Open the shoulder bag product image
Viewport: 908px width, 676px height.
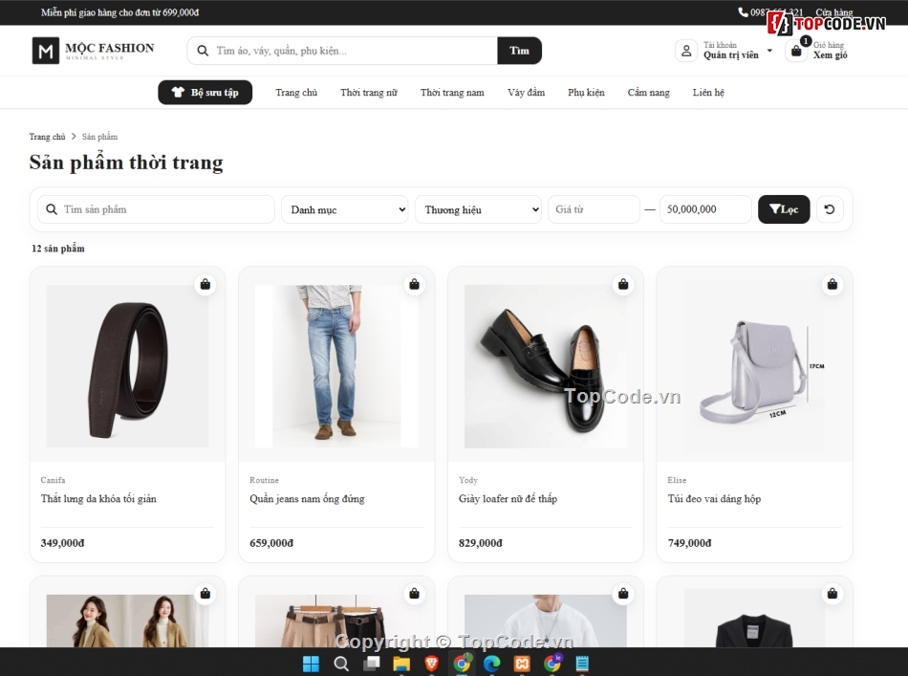click(x=754, y=366)
